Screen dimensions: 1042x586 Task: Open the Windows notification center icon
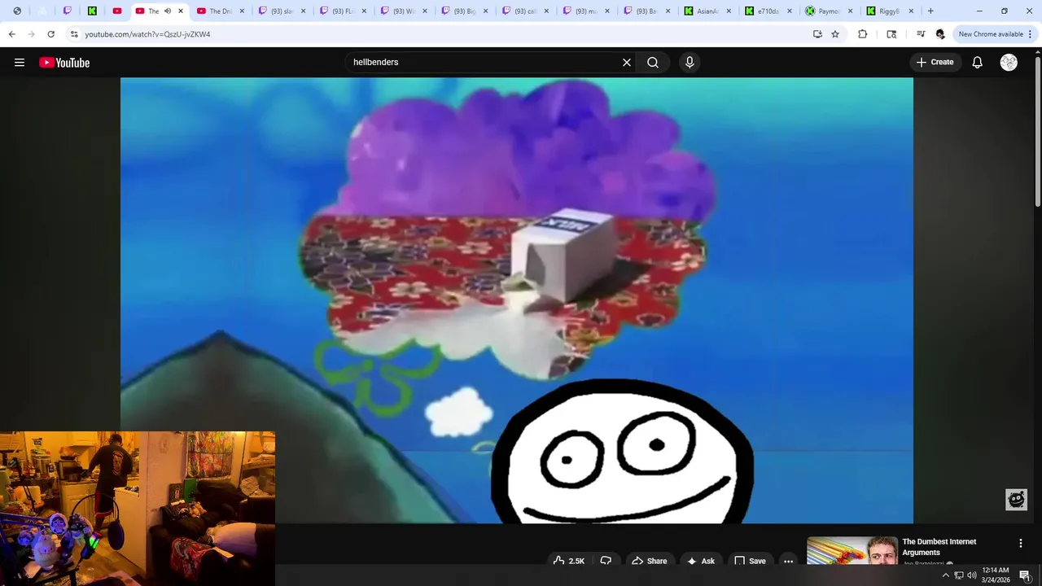click(1025, 575)
